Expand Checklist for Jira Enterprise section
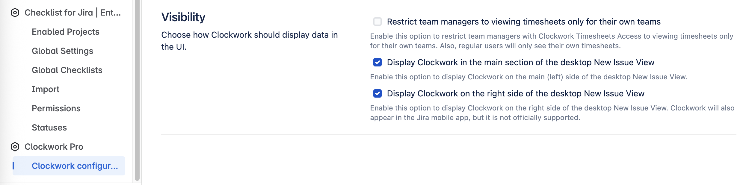The width and height of the screenshot is (755, 185). (73, 13)
